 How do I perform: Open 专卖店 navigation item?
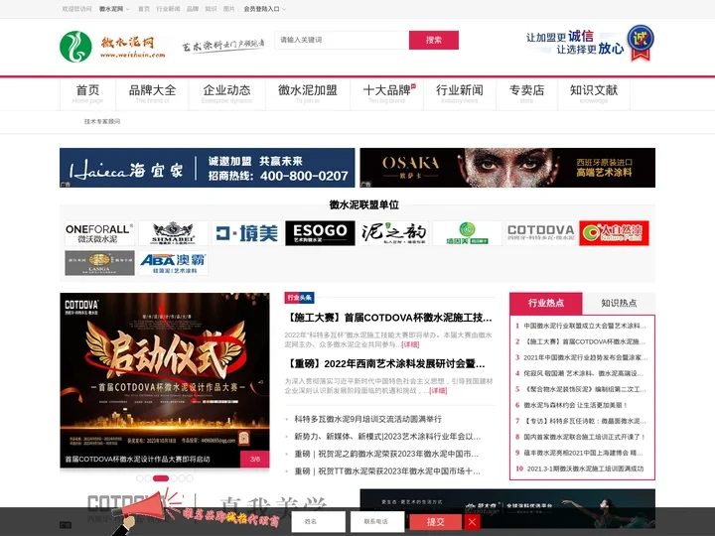tap(526, 94)
